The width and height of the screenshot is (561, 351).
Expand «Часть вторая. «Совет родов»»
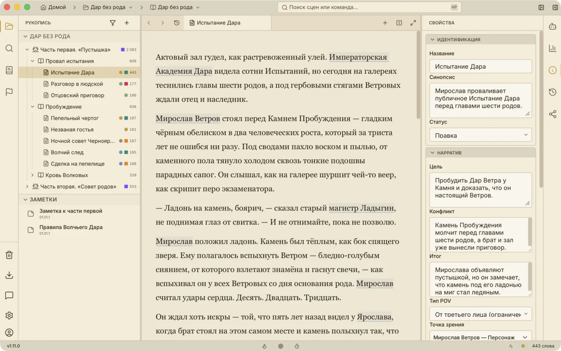click(27, 187)
